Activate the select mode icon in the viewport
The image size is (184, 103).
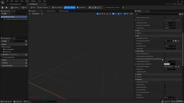pos(97,14)
